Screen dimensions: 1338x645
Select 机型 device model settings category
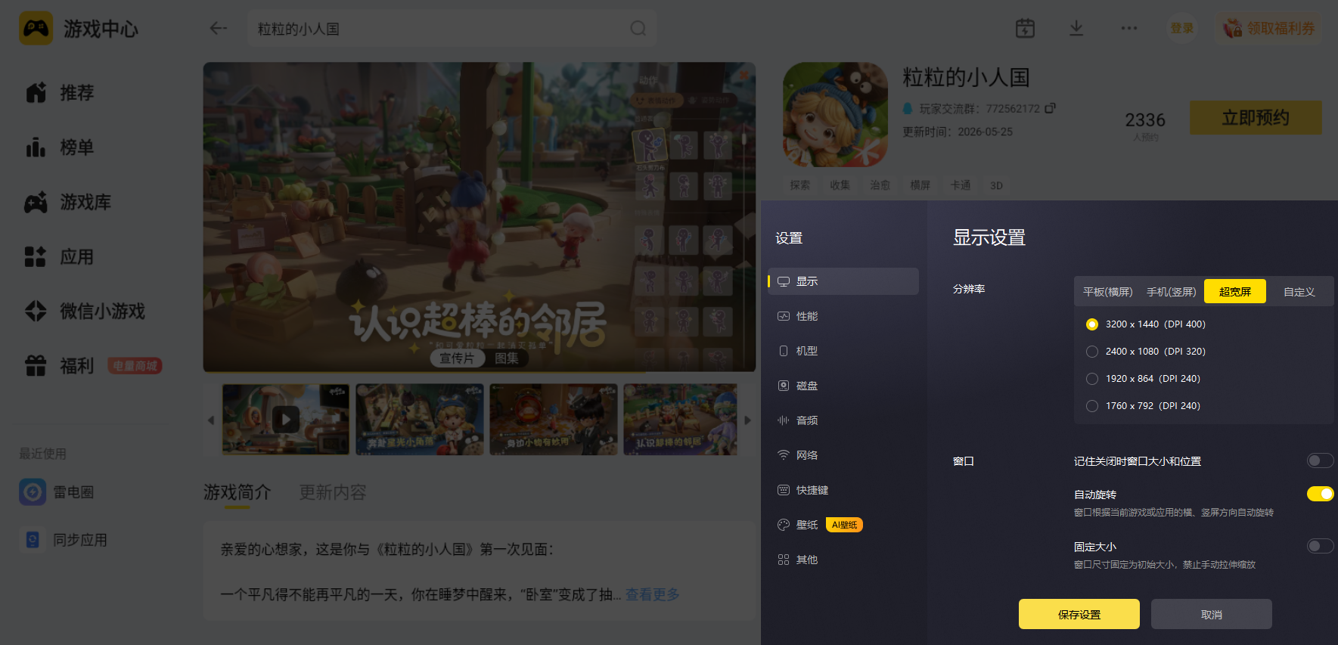[x=843, y=351]
